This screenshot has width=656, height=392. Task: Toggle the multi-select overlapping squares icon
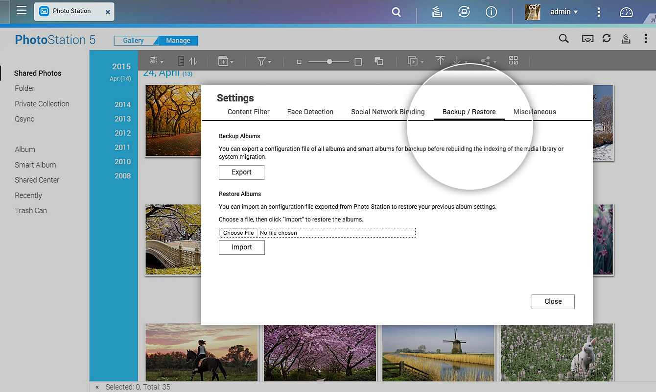379,61
